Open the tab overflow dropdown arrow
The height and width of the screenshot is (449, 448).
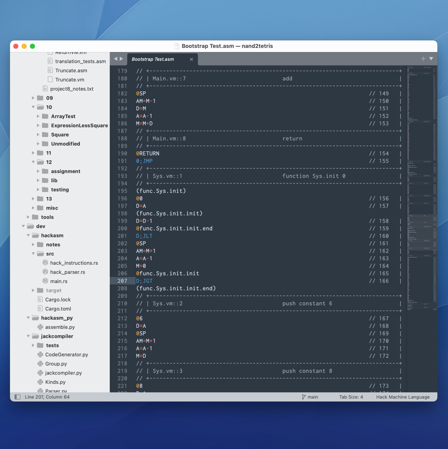tap(431, 59)
